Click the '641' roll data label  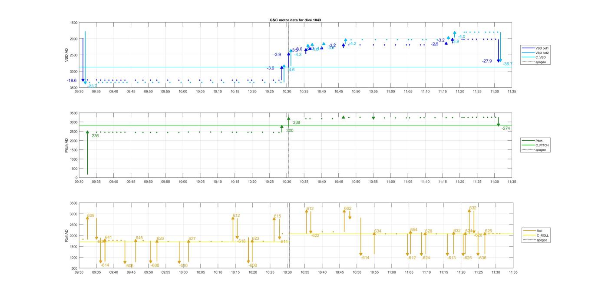108,237
